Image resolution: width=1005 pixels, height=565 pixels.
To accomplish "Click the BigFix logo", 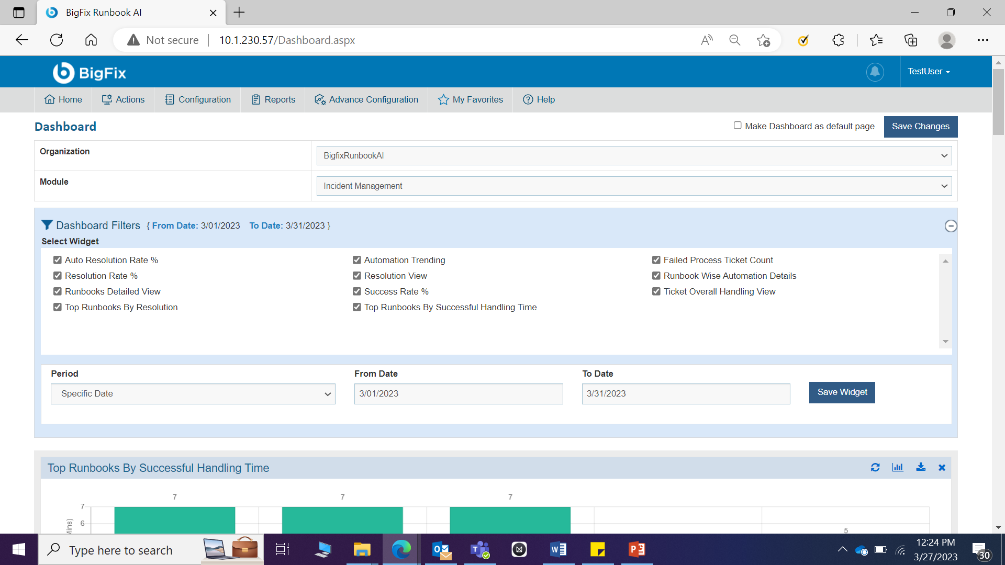I will click(90, 73).
